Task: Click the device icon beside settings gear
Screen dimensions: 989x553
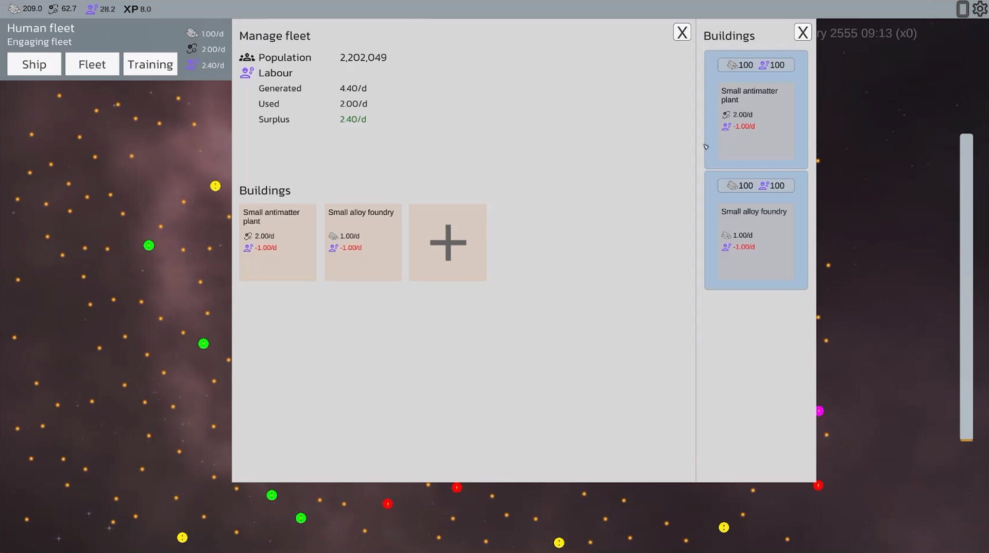Action: pyautogui.click(x=962, y=9)
